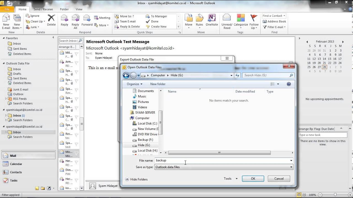Click the OneNote ribbon icon
Screen dimensions: 353x198
[x=212, y=21]
